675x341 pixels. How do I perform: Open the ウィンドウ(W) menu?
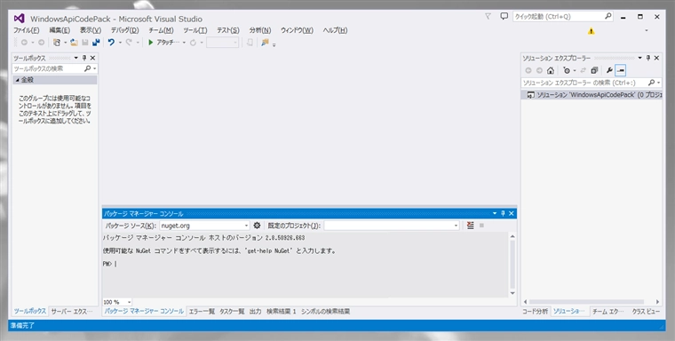click(297, 30)
